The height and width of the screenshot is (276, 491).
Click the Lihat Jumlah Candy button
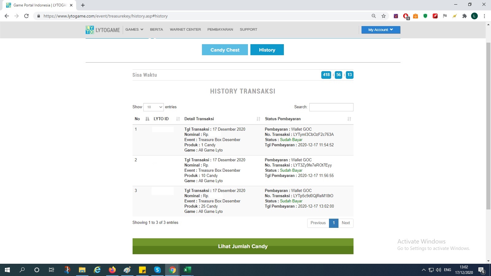[x=243, y=246]
